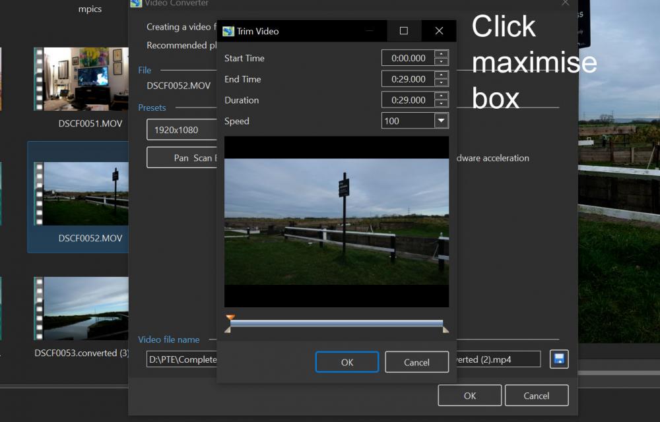Increase Duration using the up arrow
This screenshot has width=660, height=422.
[442, 96]
